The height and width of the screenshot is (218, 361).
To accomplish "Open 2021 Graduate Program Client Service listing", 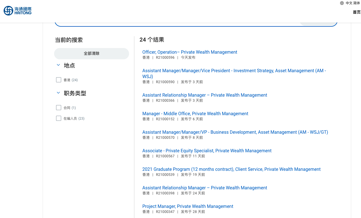I will click(x=231, y=169).
